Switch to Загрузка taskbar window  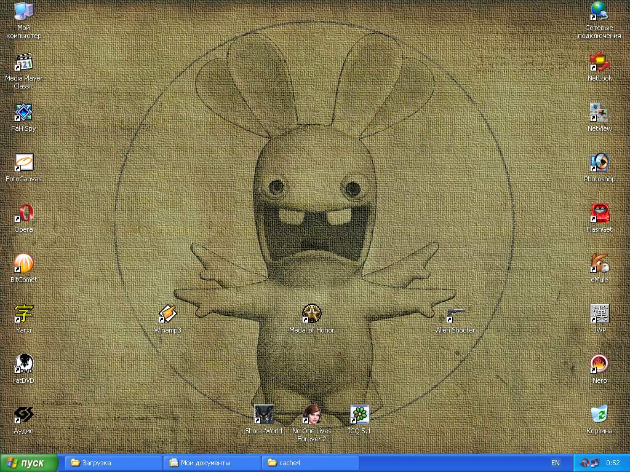[113, 463]
